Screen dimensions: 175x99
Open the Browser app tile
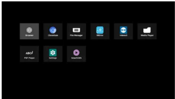point(29,31)
